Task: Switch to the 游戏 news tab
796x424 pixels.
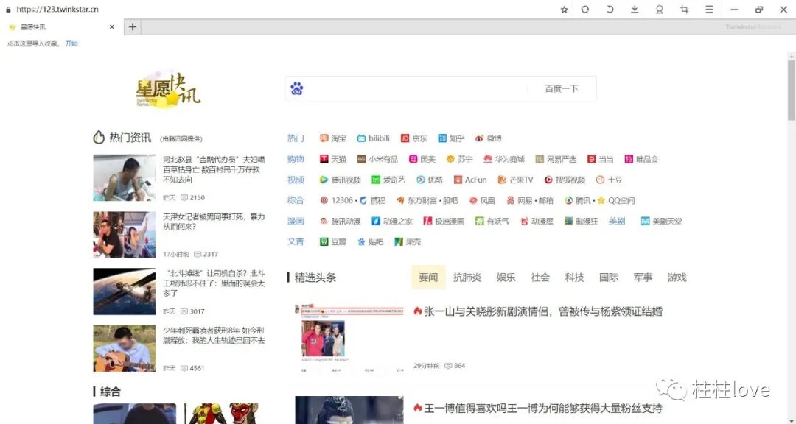Action: pos(677,278)
